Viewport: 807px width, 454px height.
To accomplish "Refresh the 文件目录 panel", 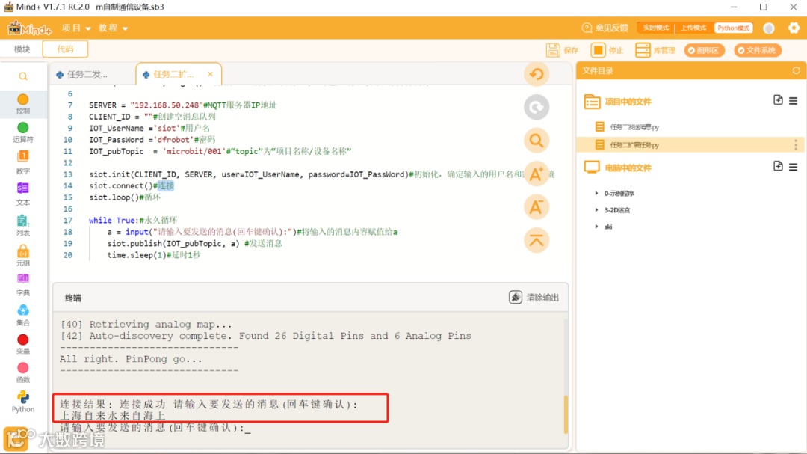I will 796,70.
